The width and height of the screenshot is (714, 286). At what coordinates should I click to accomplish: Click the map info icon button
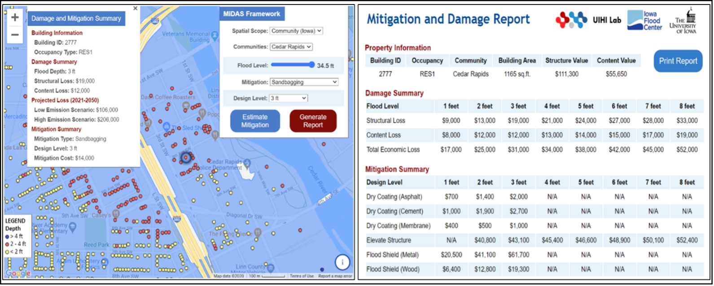point(342,262)
